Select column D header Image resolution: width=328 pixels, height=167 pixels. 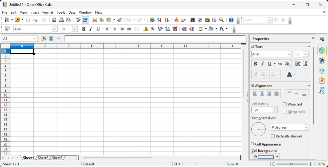click(92, 46)
